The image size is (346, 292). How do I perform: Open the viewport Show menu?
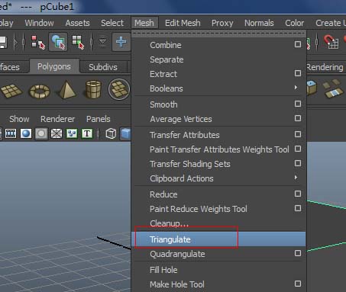click(19, 119)
